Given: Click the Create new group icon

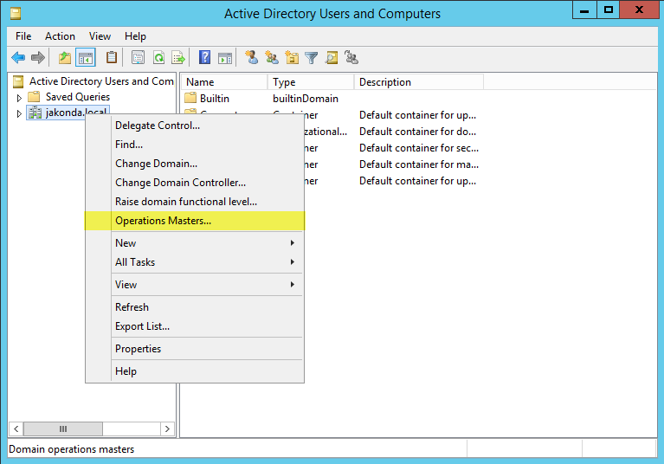Looking at the screenshot, I should click(x=272, y=58).
